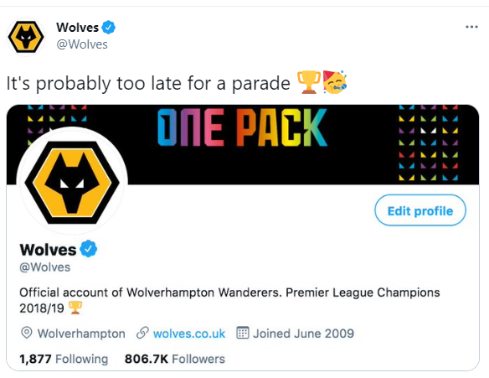Click the Wolves author name on the tweet
Viewport: 489px width, 378px height.
[x=77, y=28]
